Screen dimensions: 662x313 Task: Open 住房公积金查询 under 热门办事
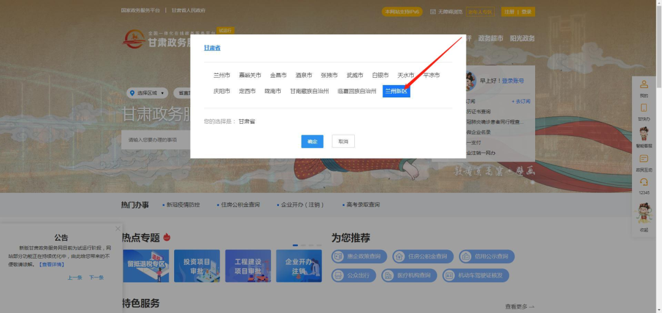(239, 205)
